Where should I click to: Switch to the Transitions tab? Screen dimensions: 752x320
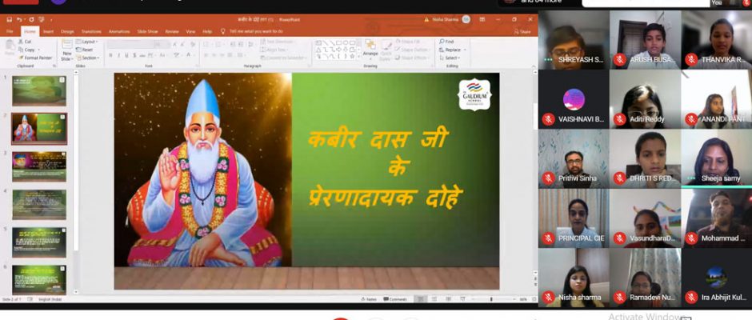[91, 31]
